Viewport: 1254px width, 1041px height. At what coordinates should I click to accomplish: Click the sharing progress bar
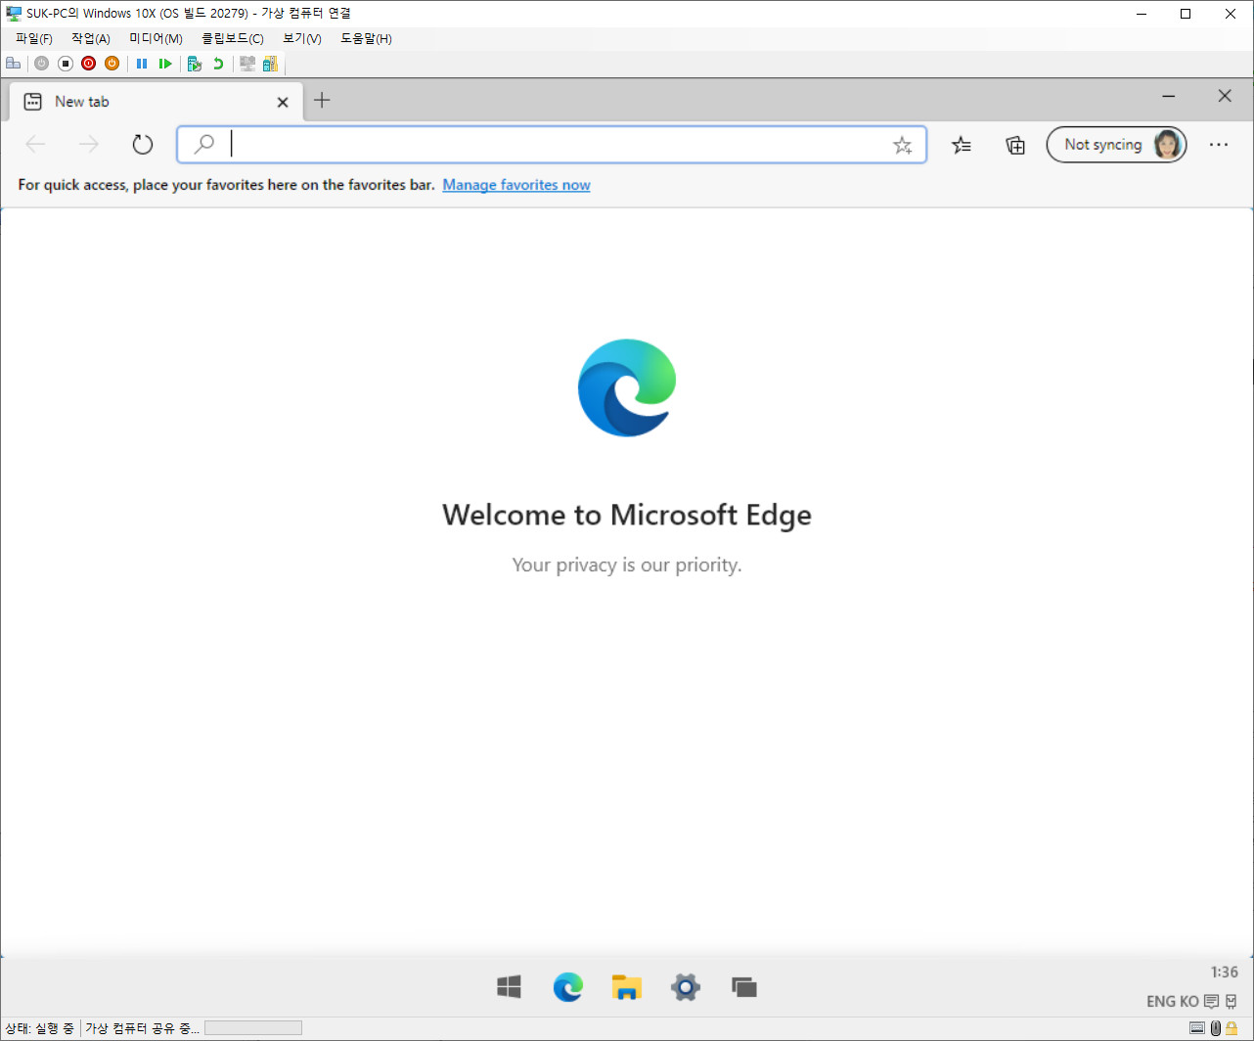point(253,1028)
